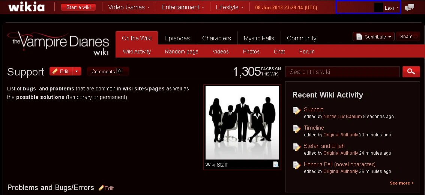Click the UTC date and time text
Screen dimensions: 425x195
(x=286, y=7)
